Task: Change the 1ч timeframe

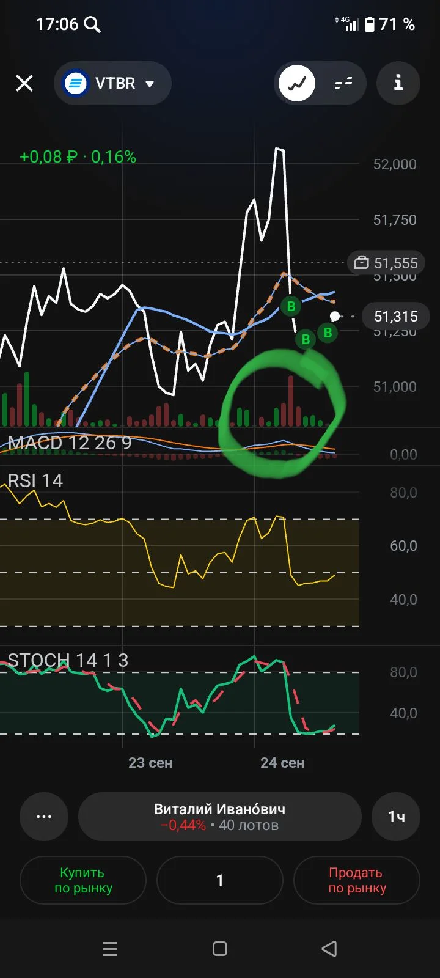Action: point(396,817)
